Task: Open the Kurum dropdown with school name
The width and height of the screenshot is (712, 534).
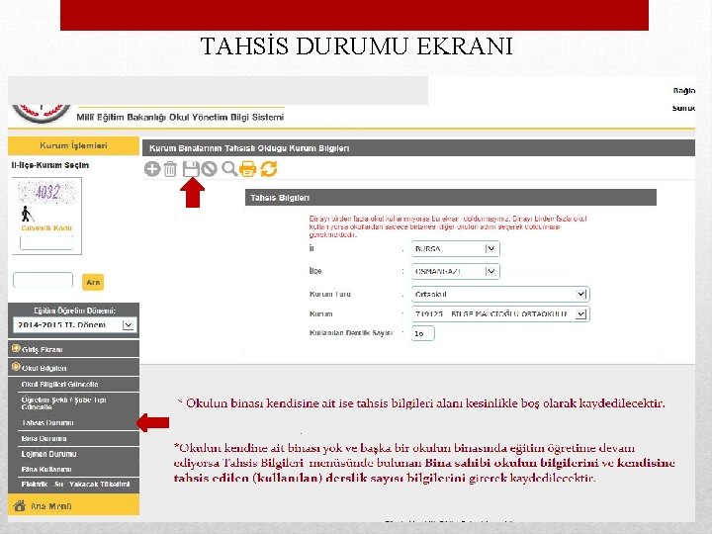Action: click(x=500, y=314)
